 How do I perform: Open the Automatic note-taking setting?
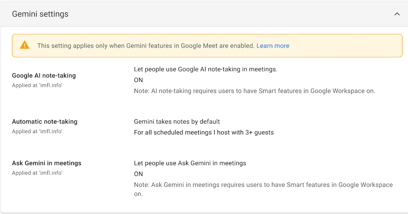[x=45, y=122]
